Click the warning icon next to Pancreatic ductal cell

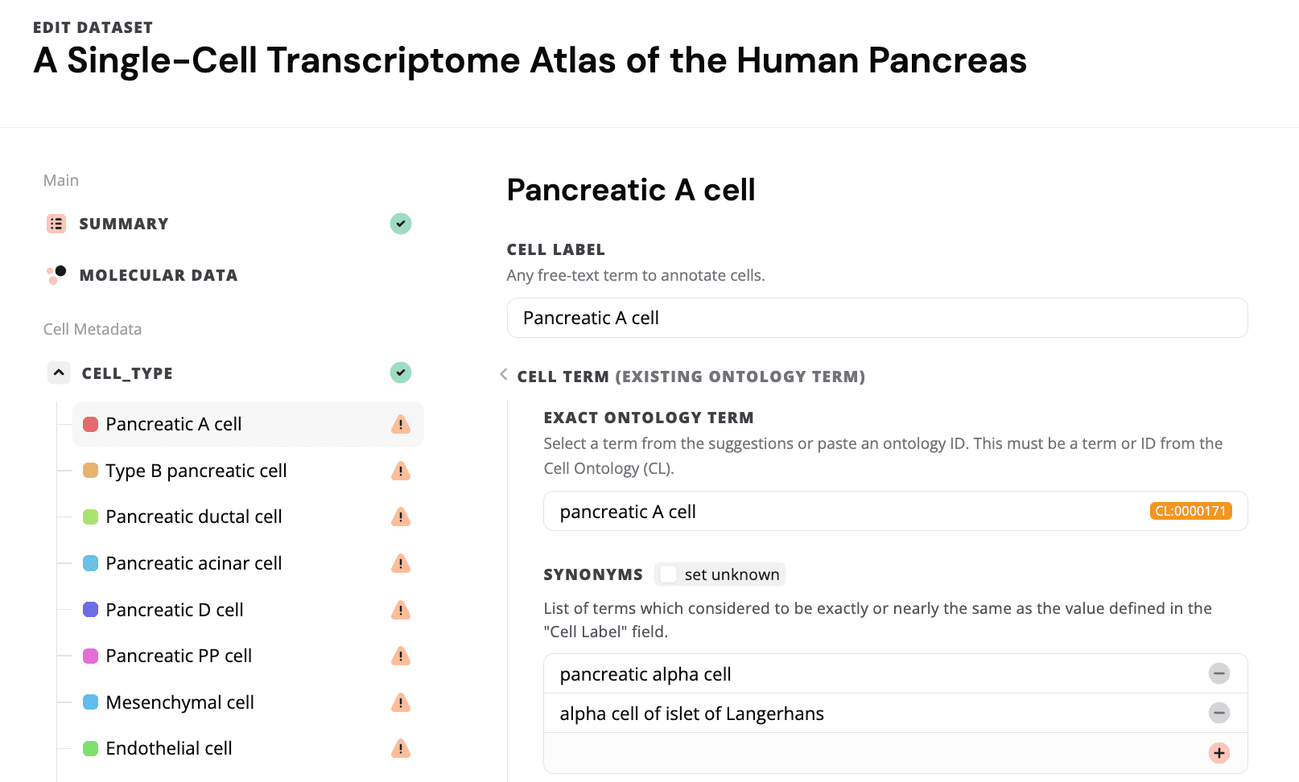click(400, 517)
